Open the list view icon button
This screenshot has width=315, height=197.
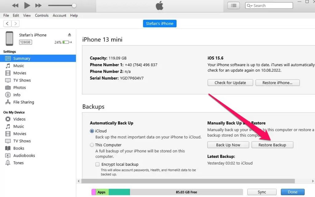[233, 6]
